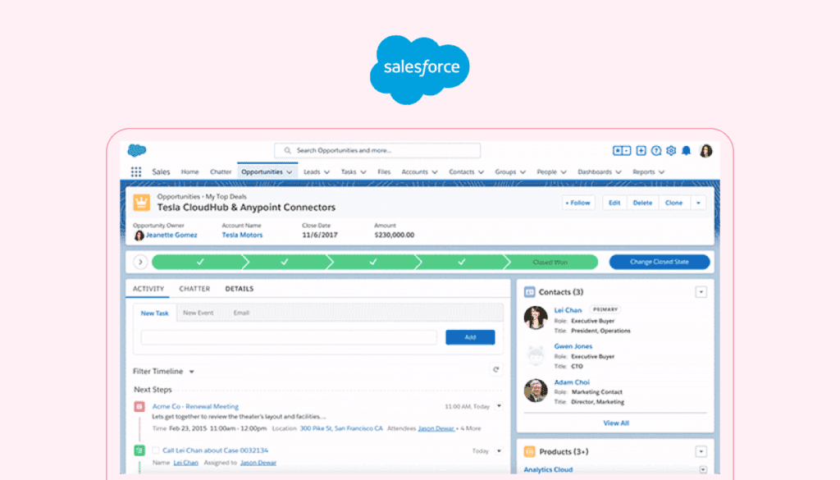
Task: Click the Change Closed State button
Action: click(x=659, y=263)
